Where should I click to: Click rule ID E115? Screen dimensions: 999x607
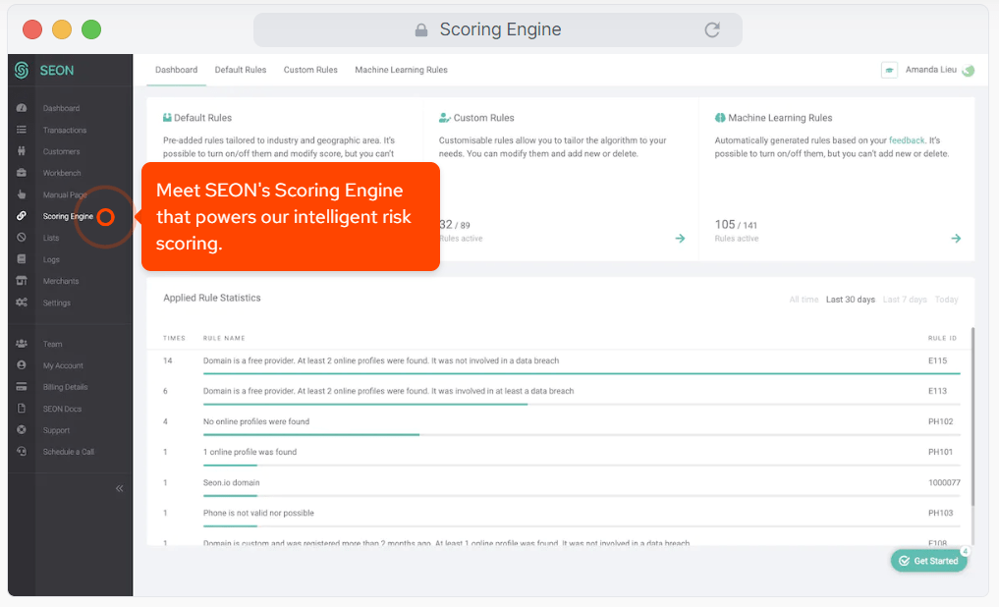point(937,360)
